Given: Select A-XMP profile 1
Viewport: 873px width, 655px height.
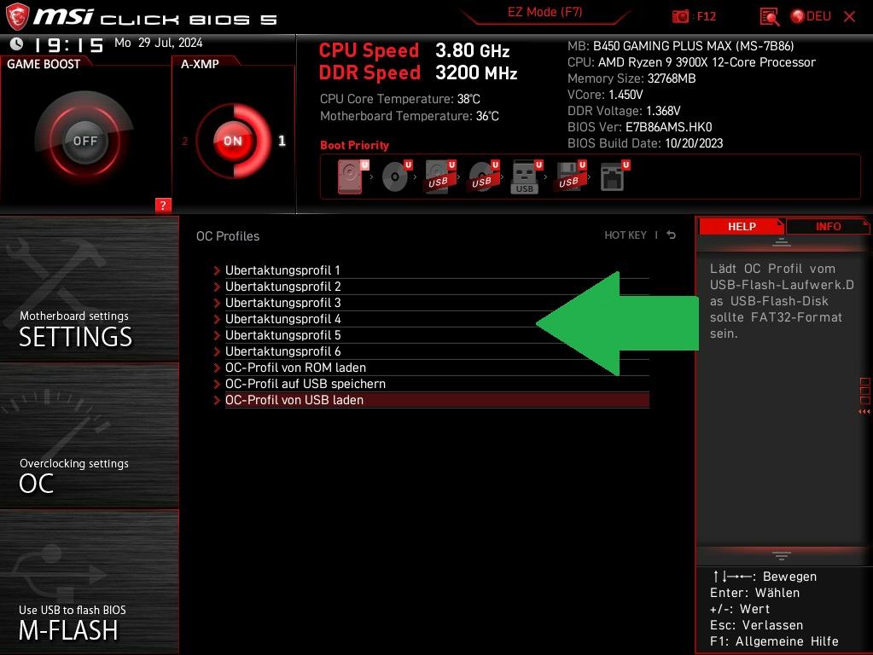Looking at the screenshot, I should (x=282, y=141).
